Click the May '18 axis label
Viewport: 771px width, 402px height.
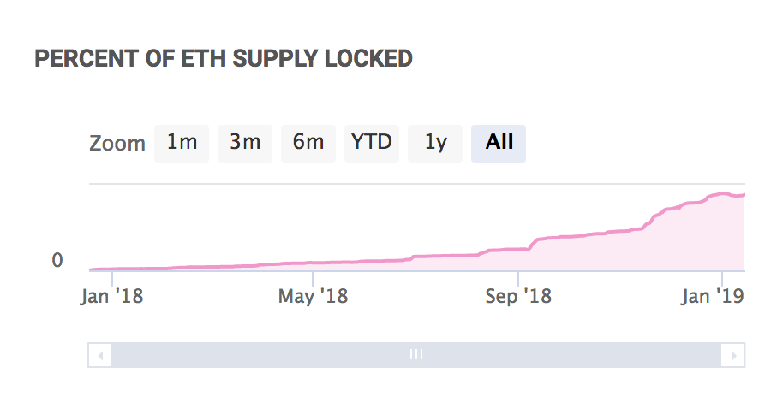[x=313, y=296]
